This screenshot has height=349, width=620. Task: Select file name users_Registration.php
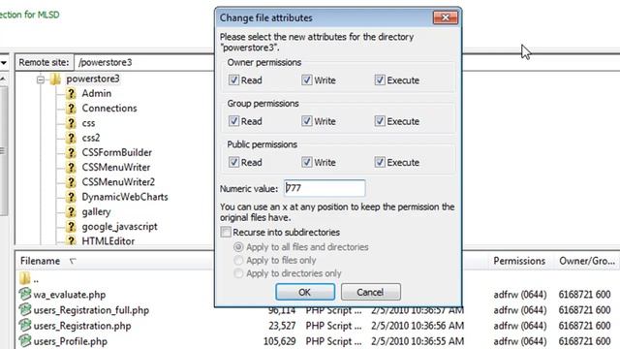82,326
